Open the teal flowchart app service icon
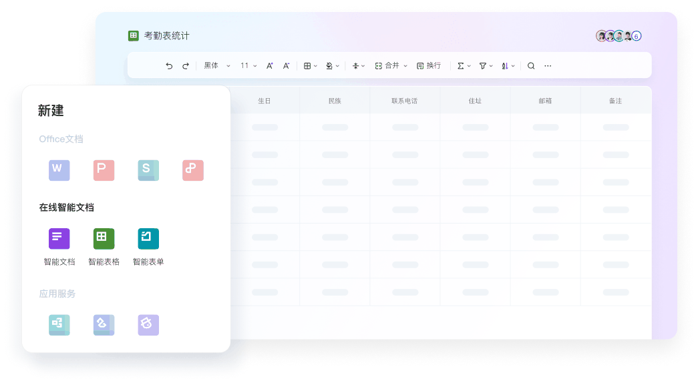The height and width of the screenshot is (381, 698). [x=59, y=324]
